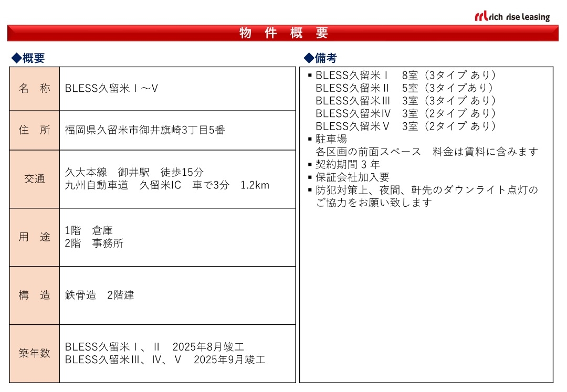Click the BLESS久留米Ⅰ 8室 remark line
Screen dimensions: 567x392
tap(405, 76)
